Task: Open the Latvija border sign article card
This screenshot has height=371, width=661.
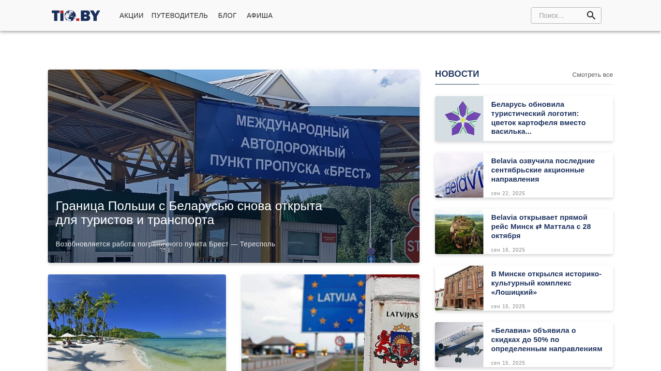Action: pyautogui.click(x=330, y=323)
